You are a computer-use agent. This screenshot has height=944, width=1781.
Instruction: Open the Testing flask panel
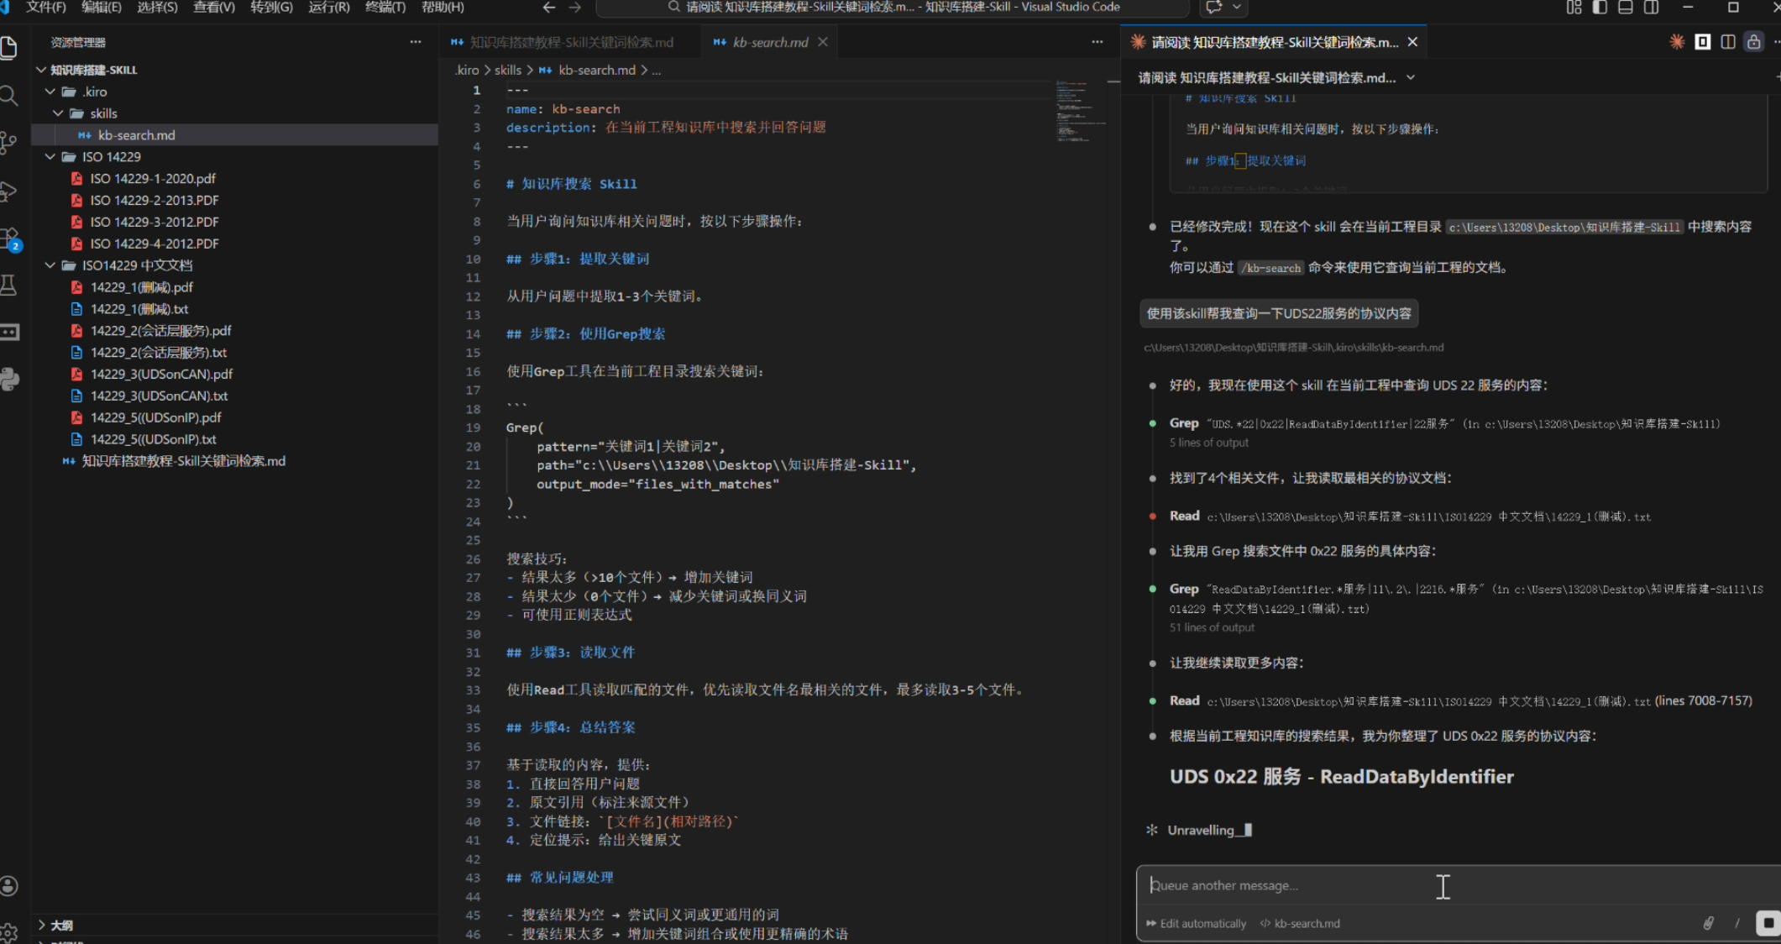tap(9, 285)
